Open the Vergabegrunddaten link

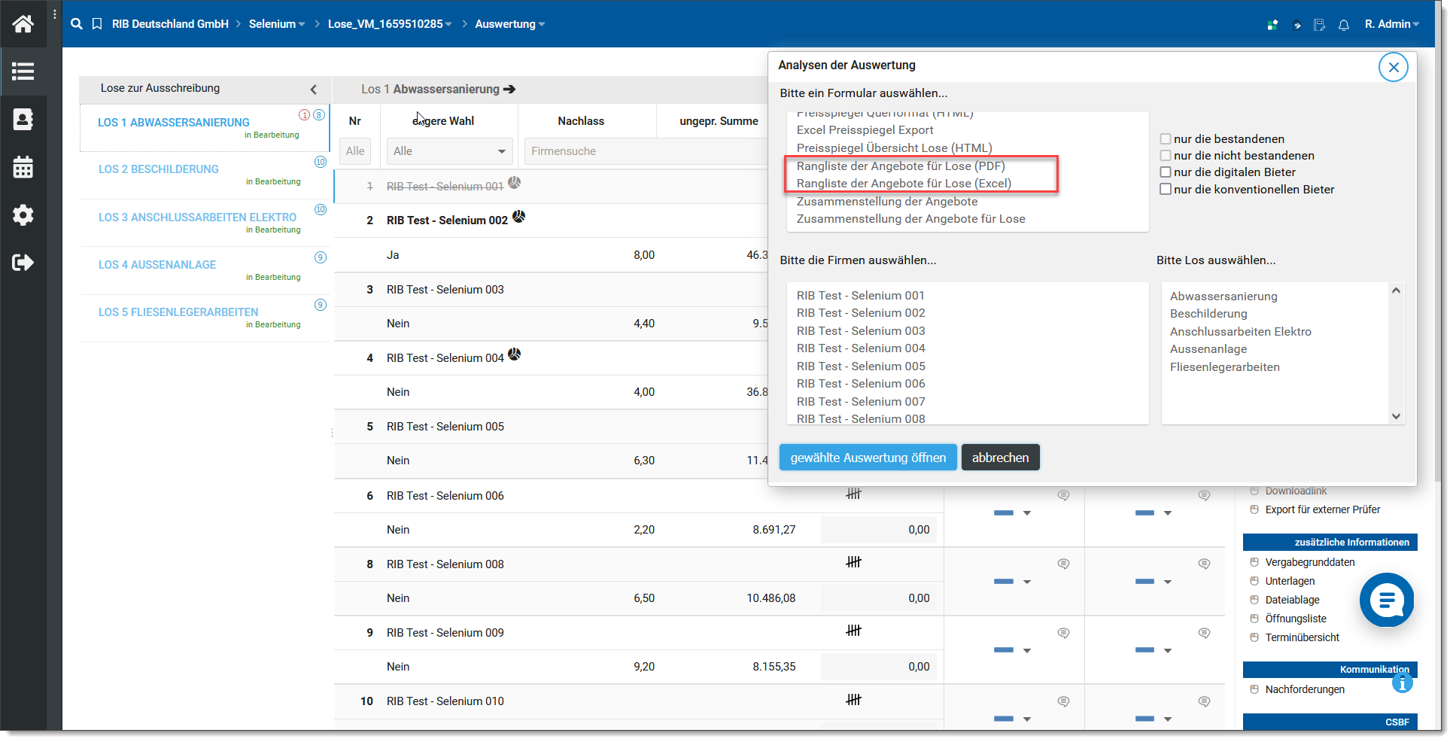pos(1310,562)
